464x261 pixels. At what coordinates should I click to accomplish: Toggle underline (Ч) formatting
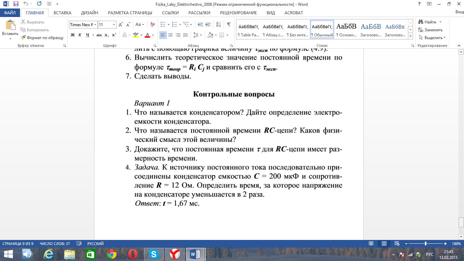click(x=88, y=35)
